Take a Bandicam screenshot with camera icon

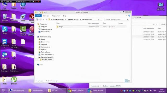(x=33, y=1)
